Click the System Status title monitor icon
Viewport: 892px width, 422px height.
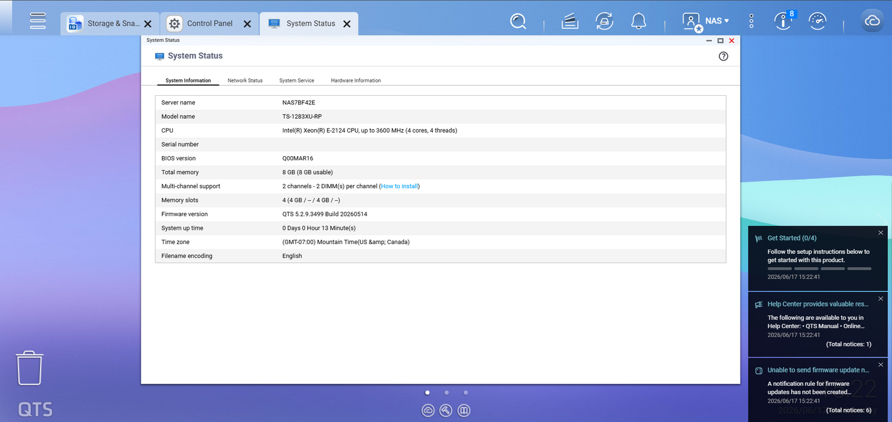[159, 56]
